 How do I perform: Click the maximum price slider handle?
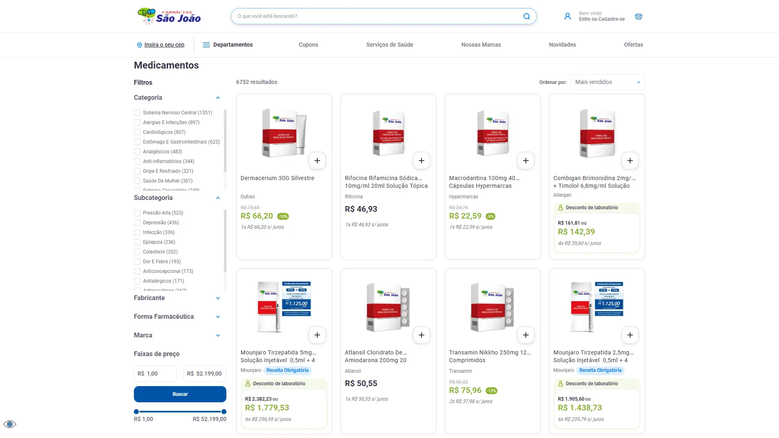[224, 412]
